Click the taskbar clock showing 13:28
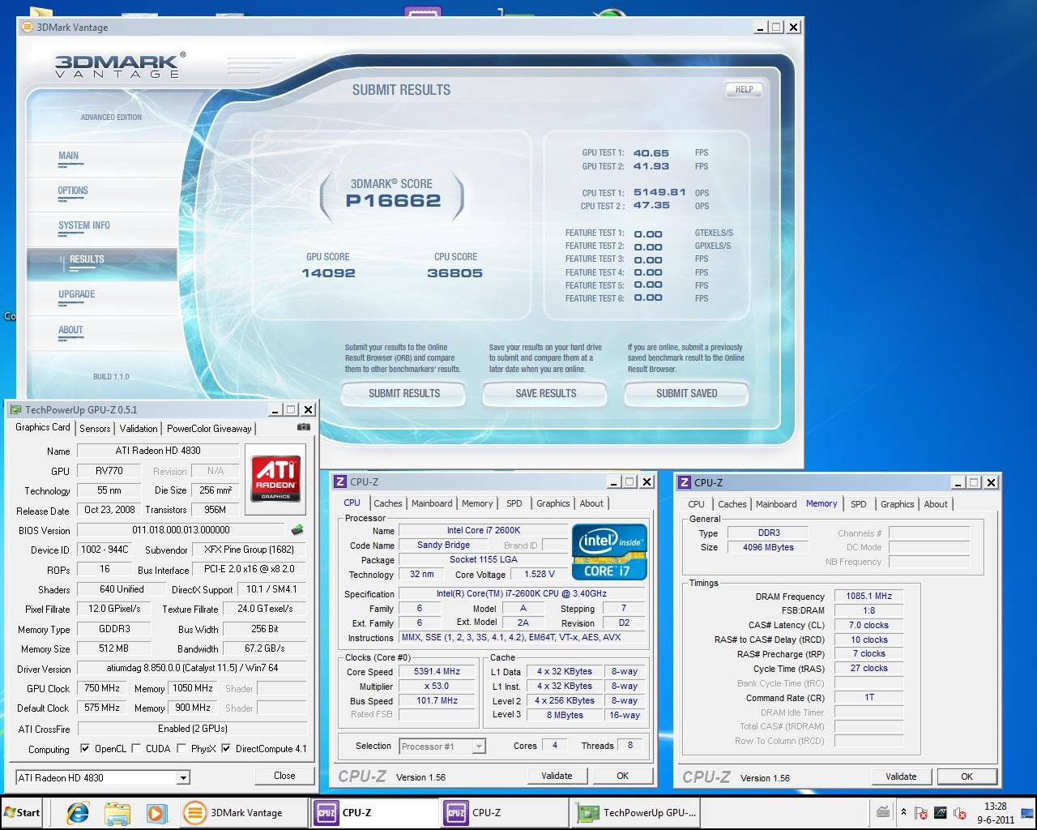This screenshot has width=1037, height=830. 996,813
